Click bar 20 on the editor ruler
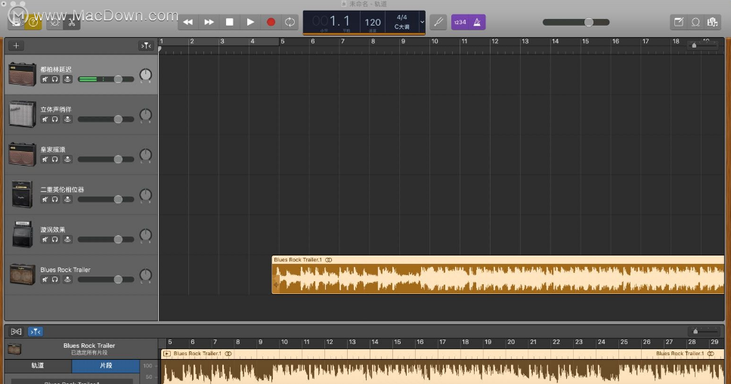This screenshot has width=731, height=384. point(511,342)
